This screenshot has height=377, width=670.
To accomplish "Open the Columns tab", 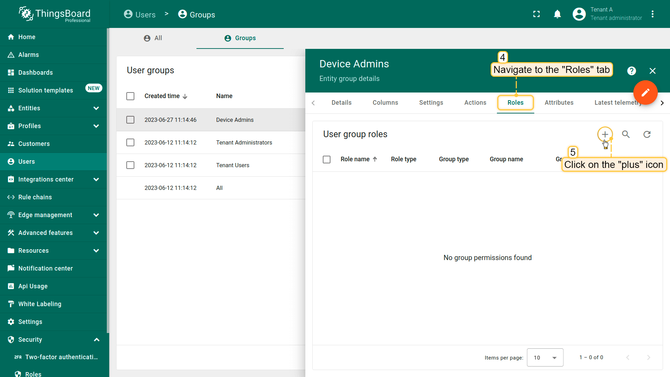I will pyautogui.click(x=385, y=103).
